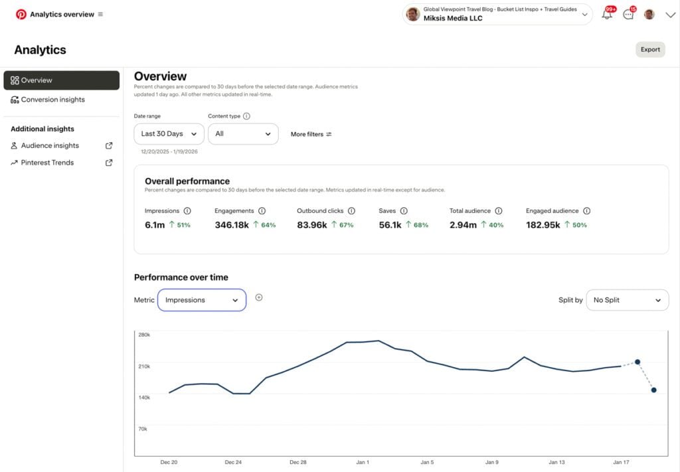Click the Export button
The image size is (680, 472).
[649, 49]
